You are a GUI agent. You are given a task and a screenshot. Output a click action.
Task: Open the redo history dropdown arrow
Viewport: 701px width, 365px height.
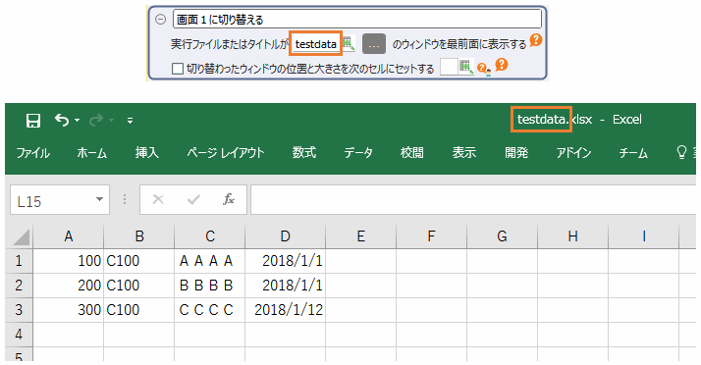pos(111,120)
